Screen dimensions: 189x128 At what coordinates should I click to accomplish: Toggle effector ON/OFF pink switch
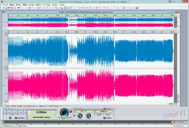click(x=104, y=109)
